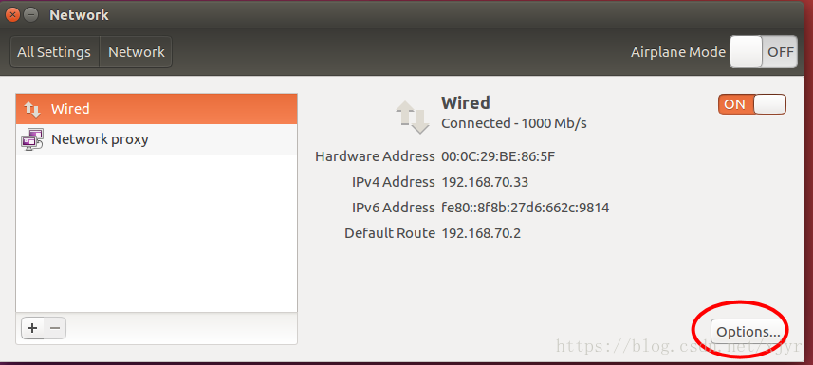Turn off the Wired connection switch
Screen dimensions: 813x365
click(752, 104)
